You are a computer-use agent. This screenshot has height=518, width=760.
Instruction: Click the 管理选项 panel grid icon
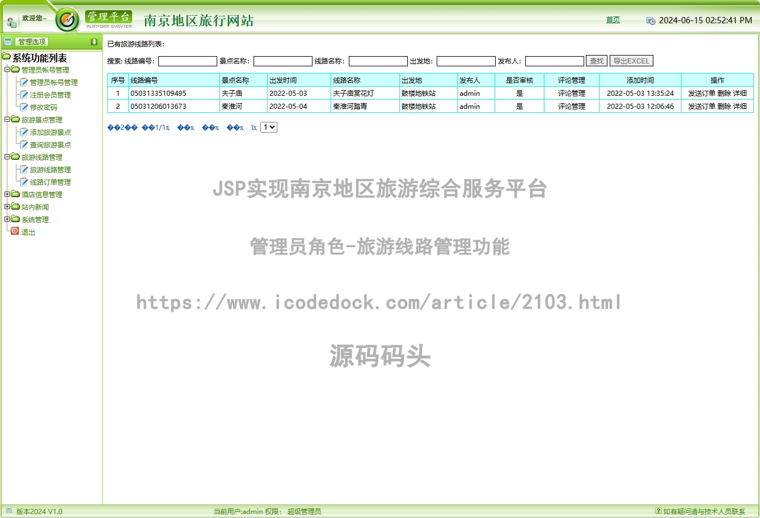[8, 41]
